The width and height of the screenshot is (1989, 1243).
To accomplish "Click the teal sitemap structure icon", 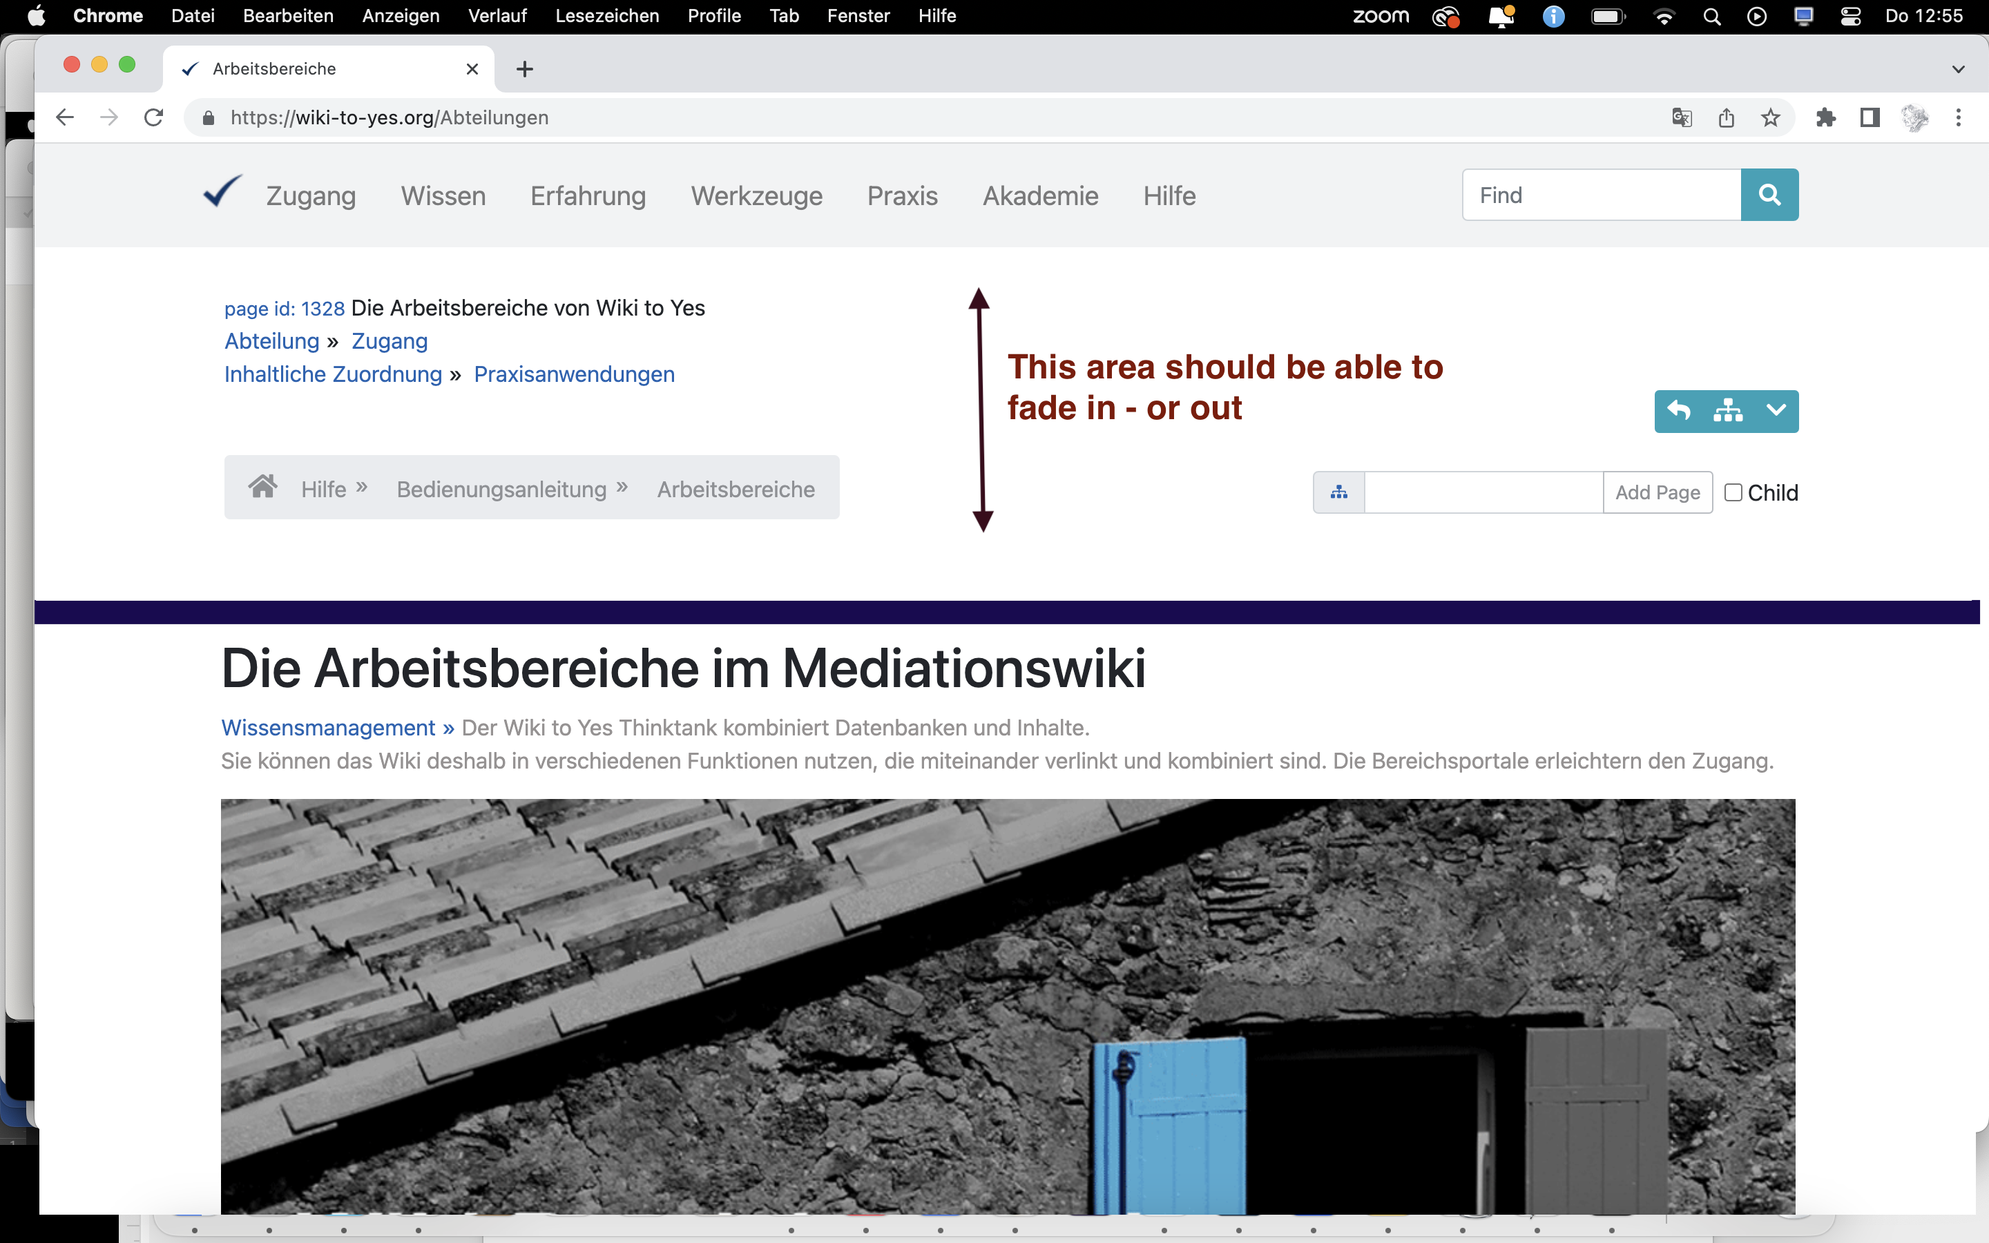I will (1728, 410).
